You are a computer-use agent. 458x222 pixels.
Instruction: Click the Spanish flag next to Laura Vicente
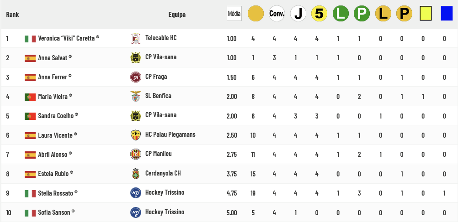(30, 135)
